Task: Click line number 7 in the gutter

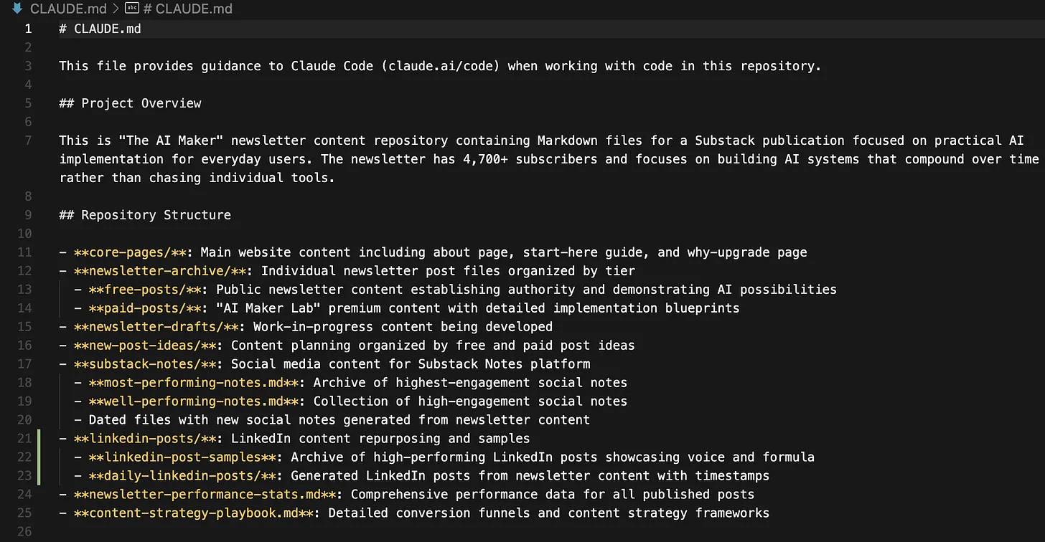Action: click(x=28, y=140)
